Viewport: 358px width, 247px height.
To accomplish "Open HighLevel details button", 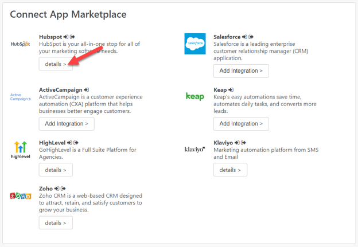I will coord(56,170).
